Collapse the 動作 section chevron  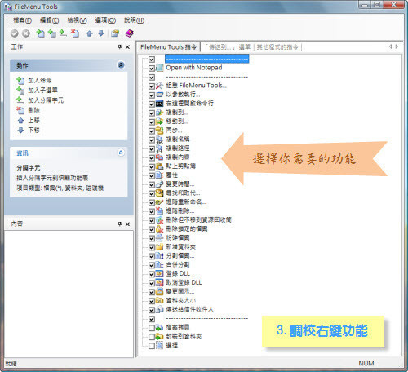(x=121, y=65)
